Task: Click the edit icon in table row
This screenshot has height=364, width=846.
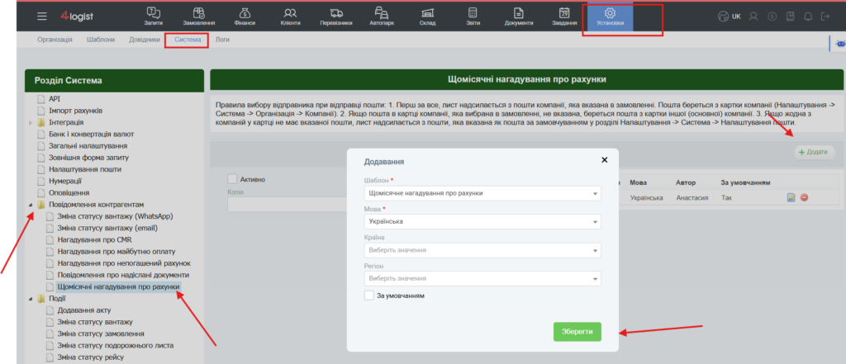Action: [791, 198]
